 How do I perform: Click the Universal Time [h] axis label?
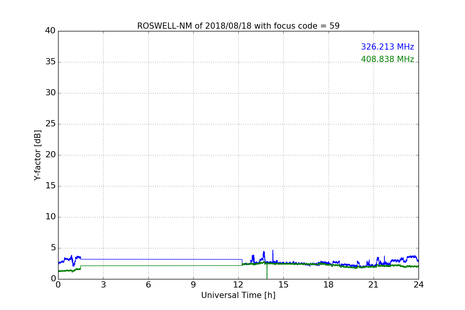[x=238, y=295]
